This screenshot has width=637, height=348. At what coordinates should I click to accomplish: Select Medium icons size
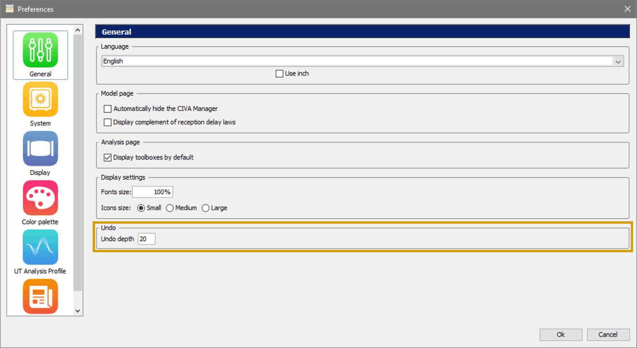(170, 208)
